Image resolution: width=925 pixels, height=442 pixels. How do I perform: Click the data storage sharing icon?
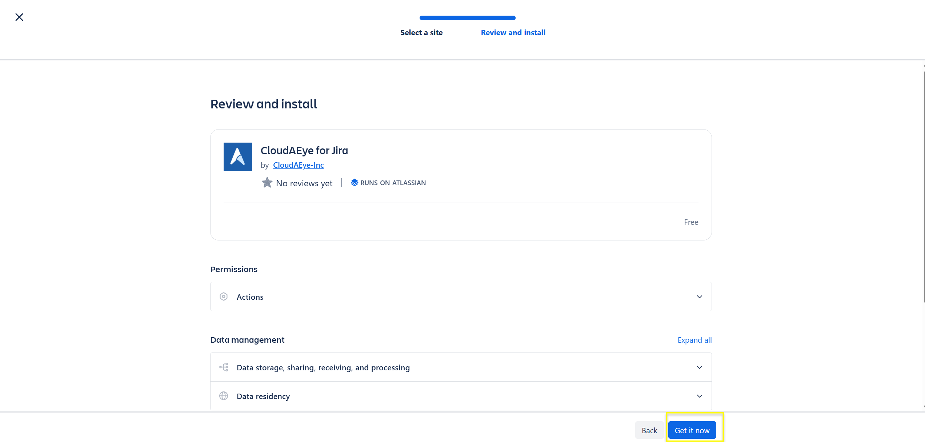click(x=224, y=367)
